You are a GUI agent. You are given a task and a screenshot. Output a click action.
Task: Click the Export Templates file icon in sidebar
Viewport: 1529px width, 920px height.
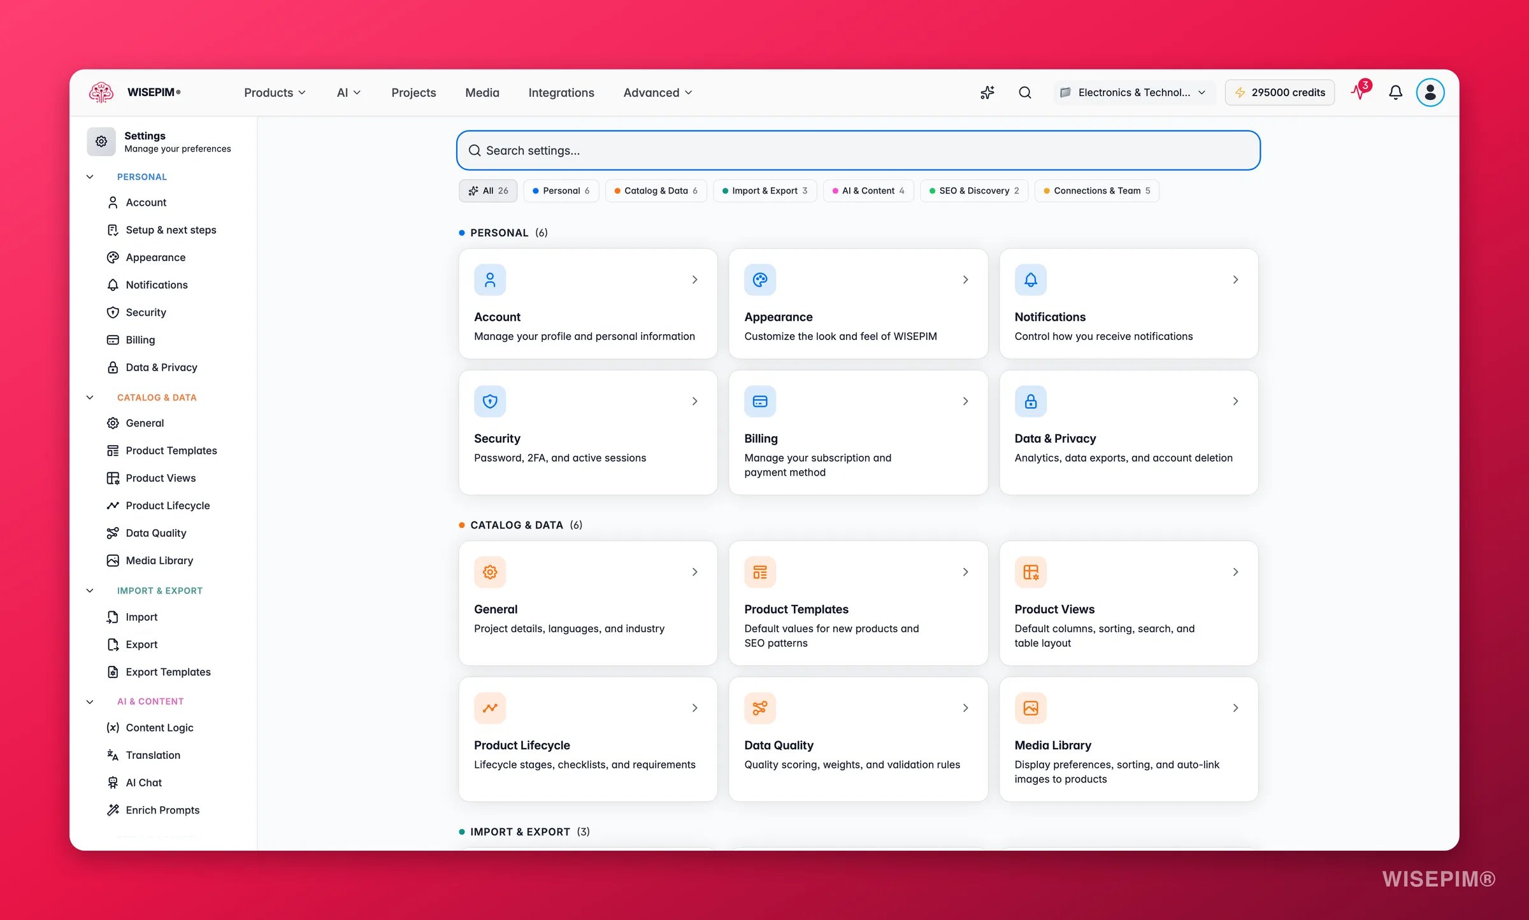113,672
